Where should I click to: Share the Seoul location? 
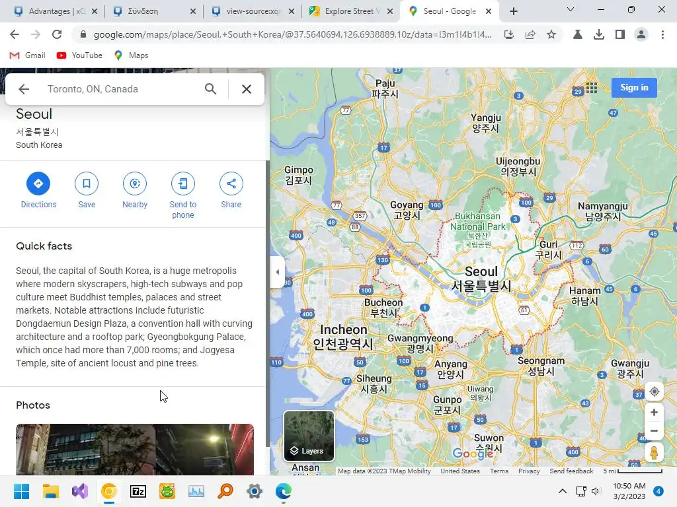pos(231,184)
